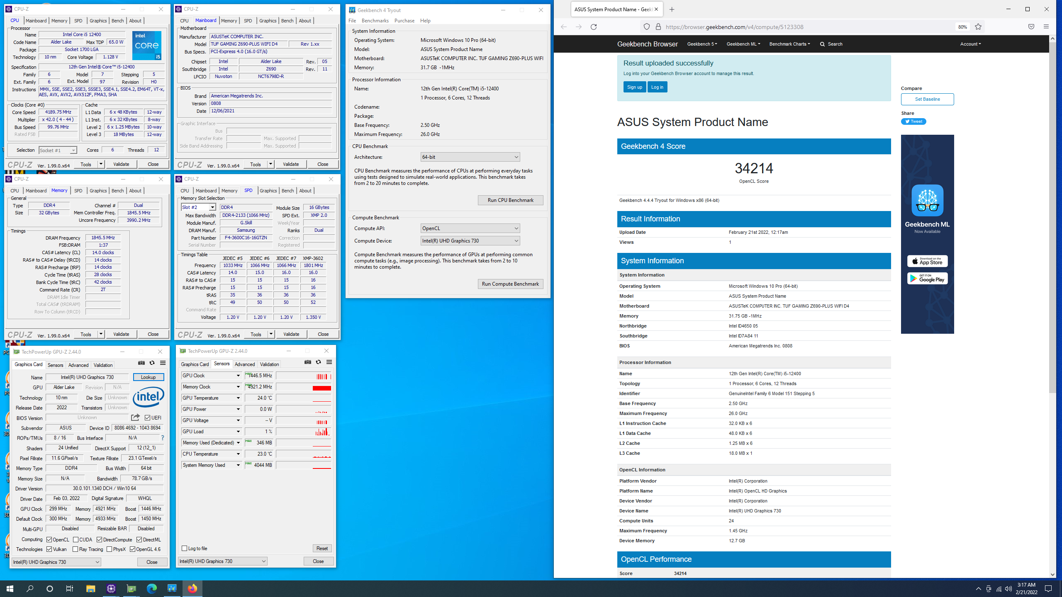The image size is (1062, 597).
Task: Toggle the DirectCompute checkbox in GPU-Z
Action: tap(100, 540)
